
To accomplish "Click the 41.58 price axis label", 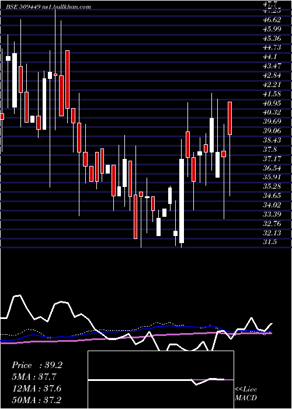I will [272, 94].
